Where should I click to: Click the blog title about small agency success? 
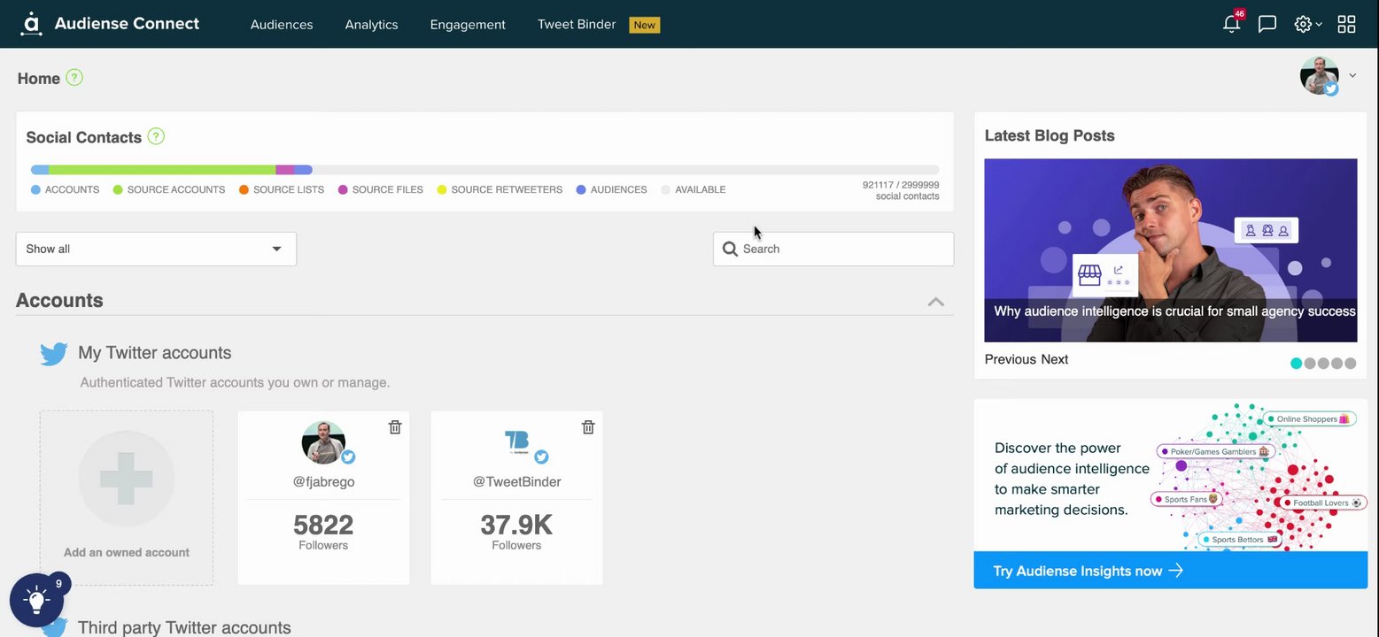coord(1174,311)
